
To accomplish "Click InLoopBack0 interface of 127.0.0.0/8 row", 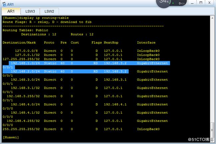I will pos(148,51).
